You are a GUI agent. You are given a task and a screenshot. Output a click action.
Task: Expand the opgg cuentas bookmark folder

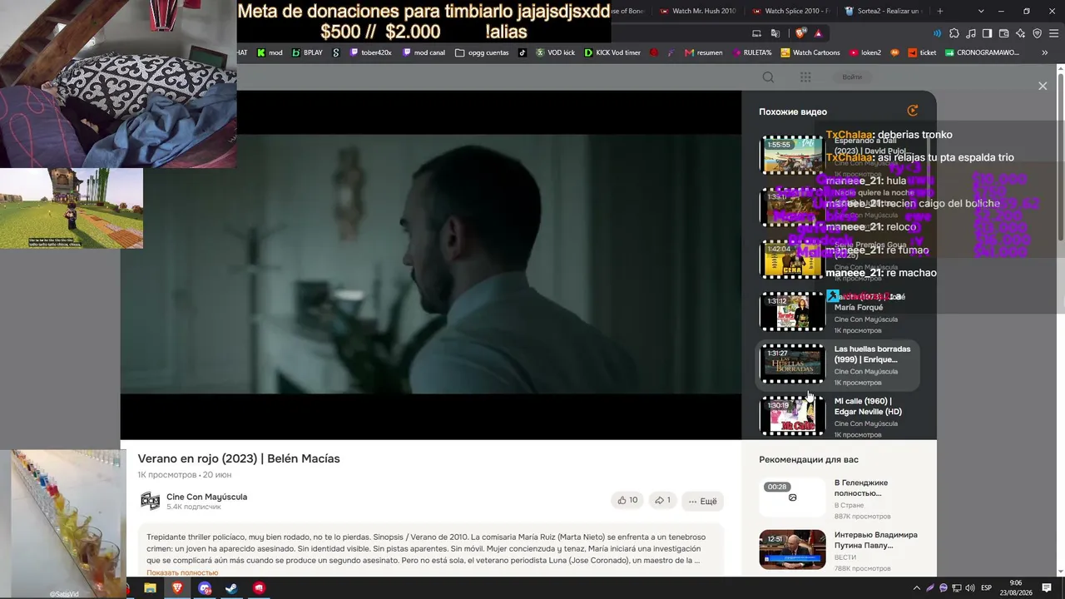click(482, 52)
